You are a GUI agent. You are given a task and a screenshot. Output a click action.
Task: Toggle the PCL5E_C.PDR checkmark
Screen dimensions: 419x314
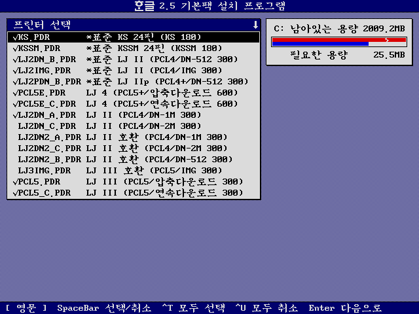pyautogui.click(x=15, y=104)
